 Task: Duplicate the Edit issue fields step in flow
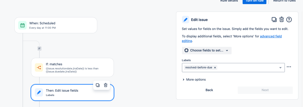[x=98, y=85]
